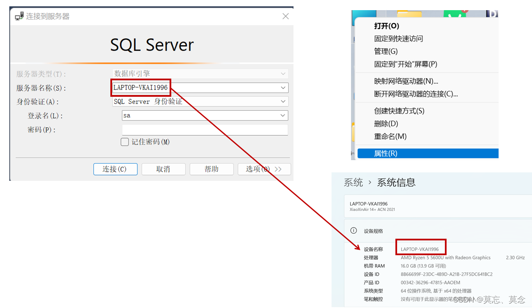
Task: Click the AMD Ryzen 5 5600U processor text
Action: (446, 258)
